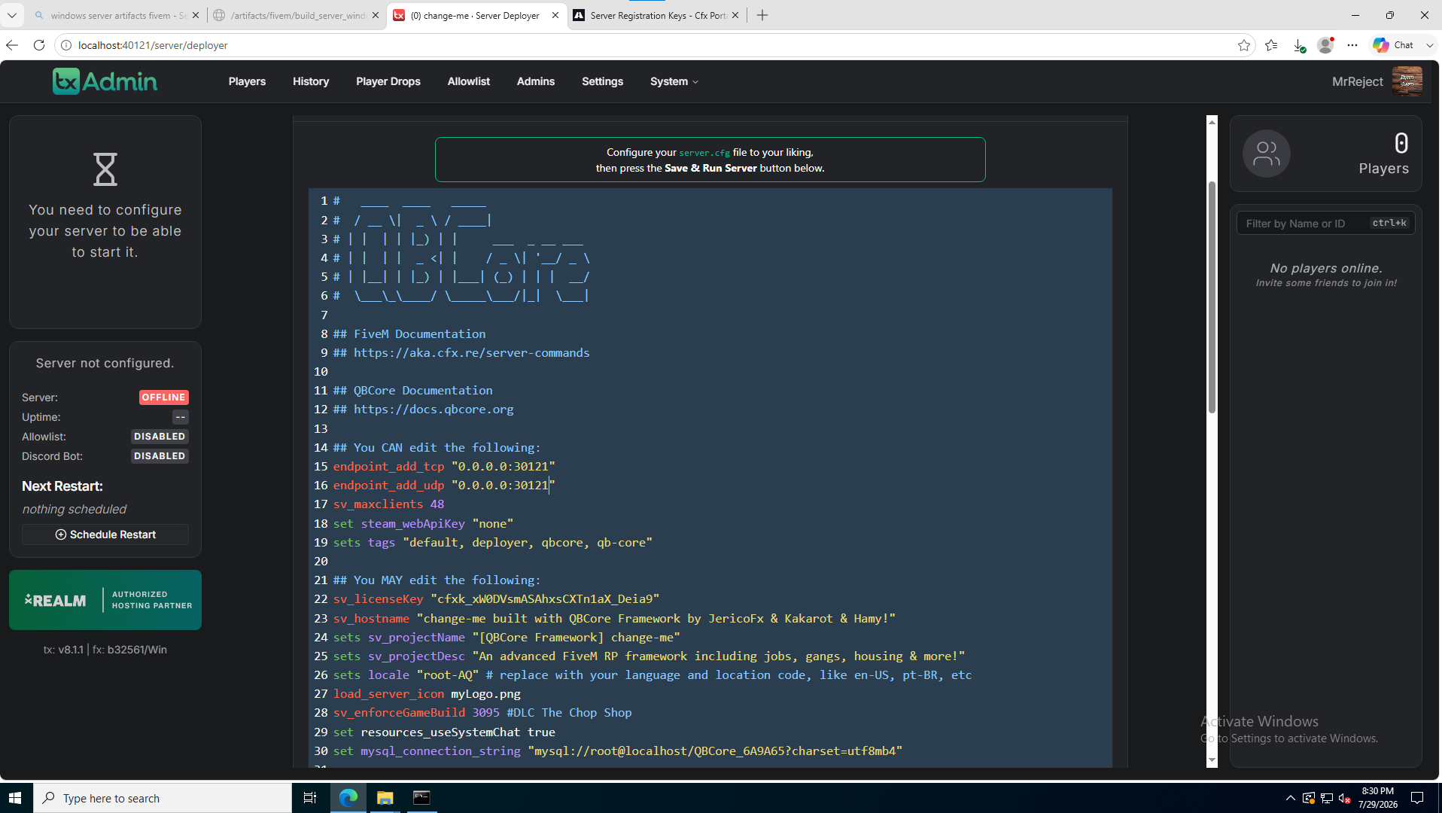Click the sets locale "root-AQ" line
Screen dimensions: 1442x813
click(652, 675)
